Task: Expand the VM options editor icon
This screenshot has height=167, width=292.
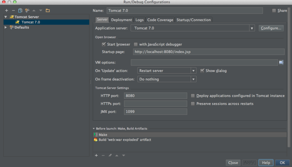Action: pyautogui.click(x=281, y=62)
